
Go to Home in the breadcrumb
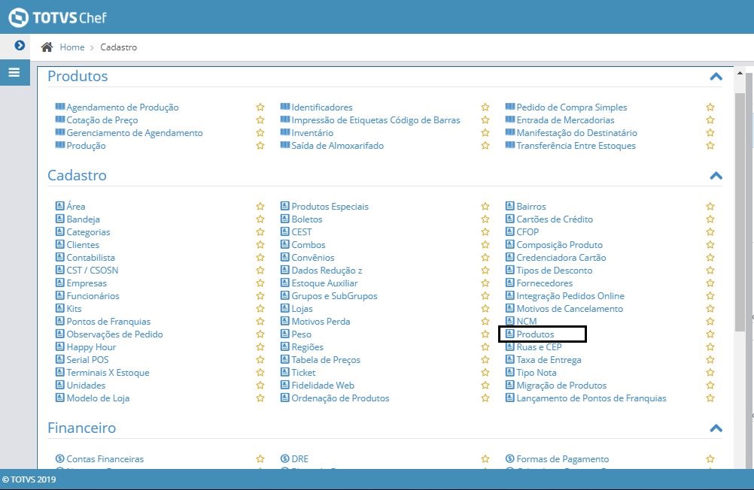(x=72, y=47)
